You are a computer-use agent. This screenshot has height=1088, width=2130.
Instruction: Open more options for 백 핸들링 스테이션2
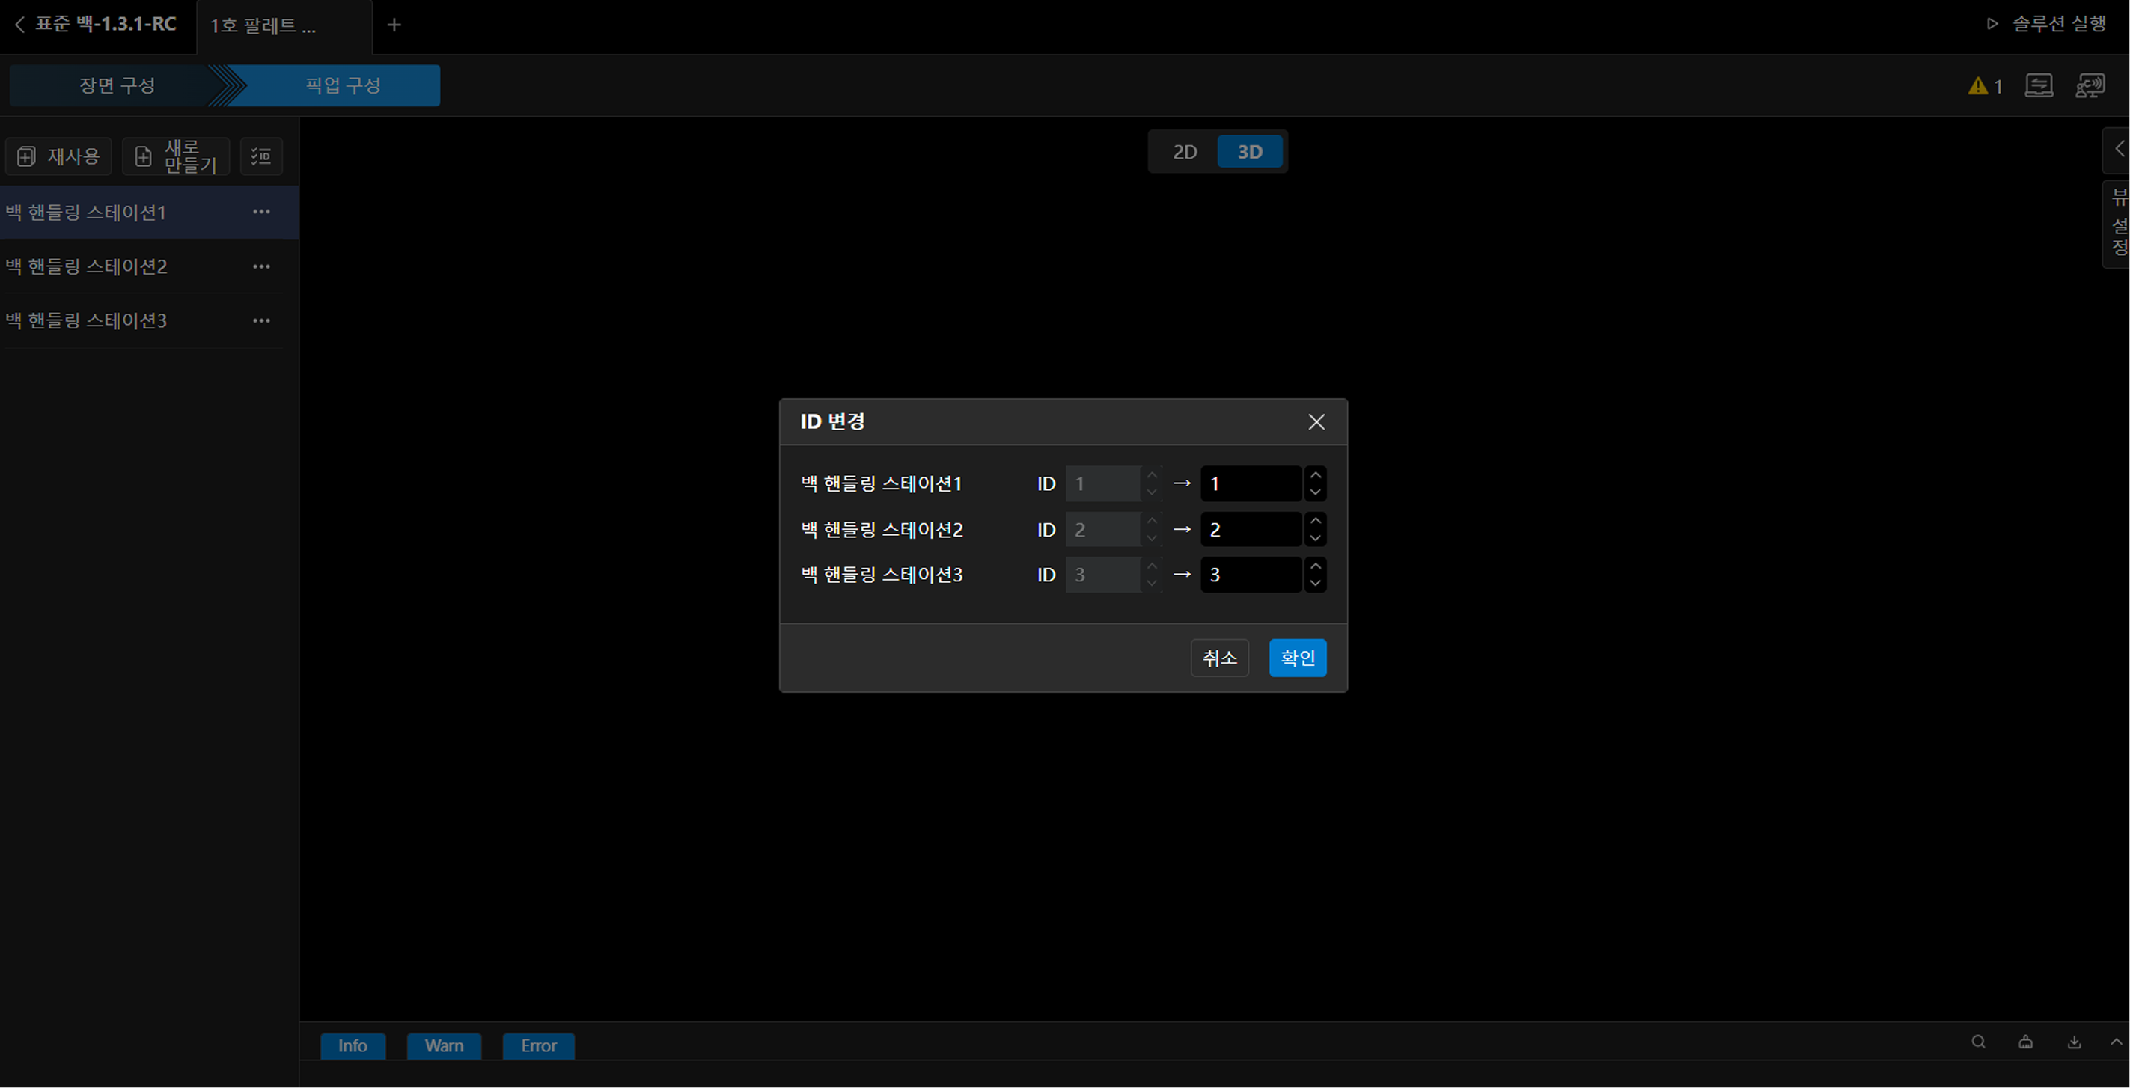tap(261, 266)
